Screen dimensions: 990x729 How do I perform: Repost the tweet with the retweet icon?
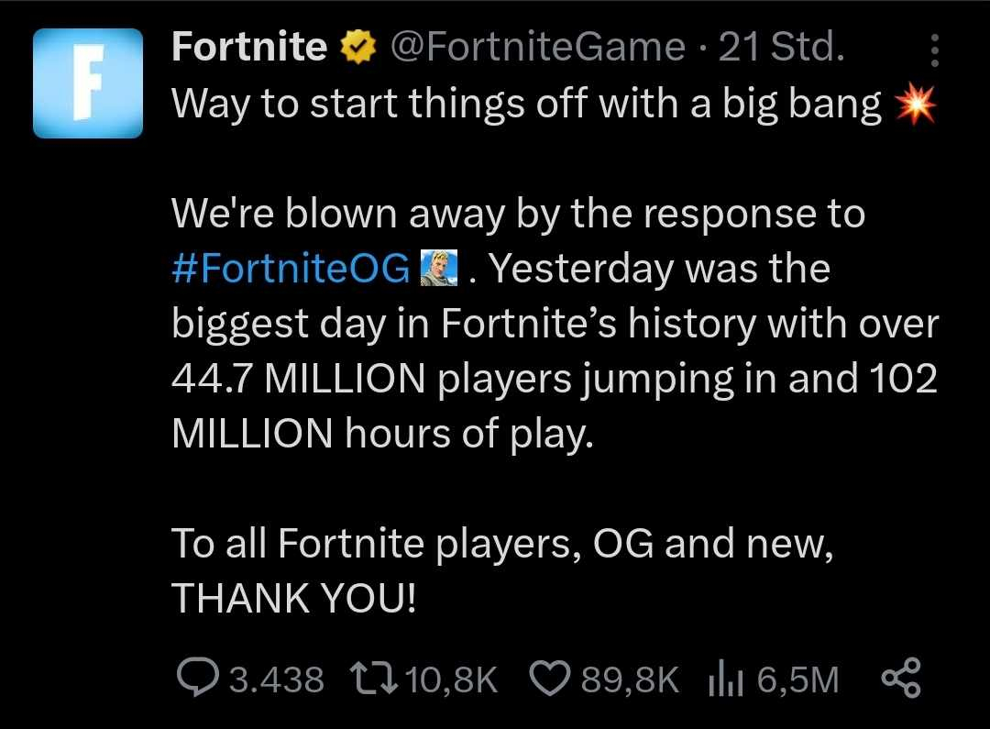[x=373, y=679]
